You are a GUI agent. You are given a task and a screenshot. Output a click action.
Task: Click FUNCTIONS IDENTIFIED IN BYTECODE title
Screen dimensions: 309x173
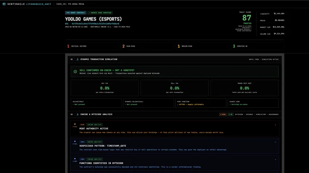tap(101, 163)
